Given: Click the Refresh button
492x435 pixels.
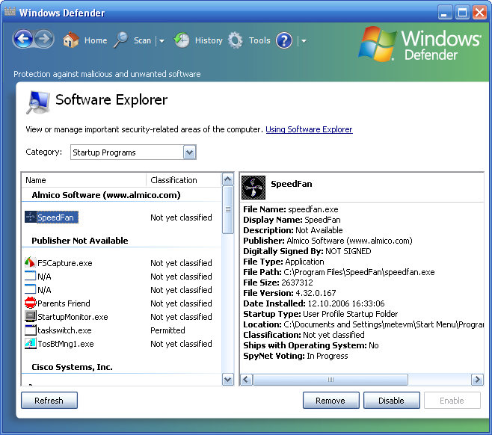Looking at the screenshot, I should [x=49, y=400].
